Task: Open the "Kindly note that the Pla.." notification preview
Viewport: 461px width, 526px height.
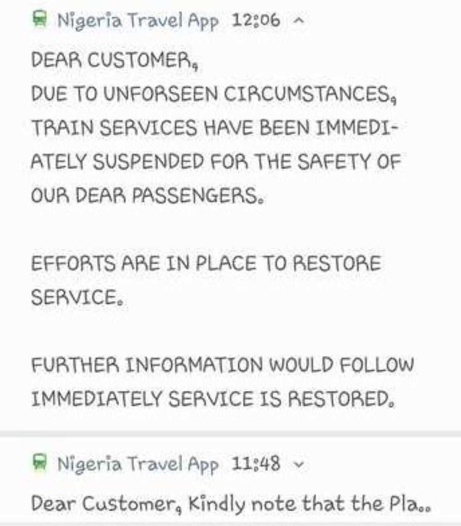Action: (x=230, y=504)
